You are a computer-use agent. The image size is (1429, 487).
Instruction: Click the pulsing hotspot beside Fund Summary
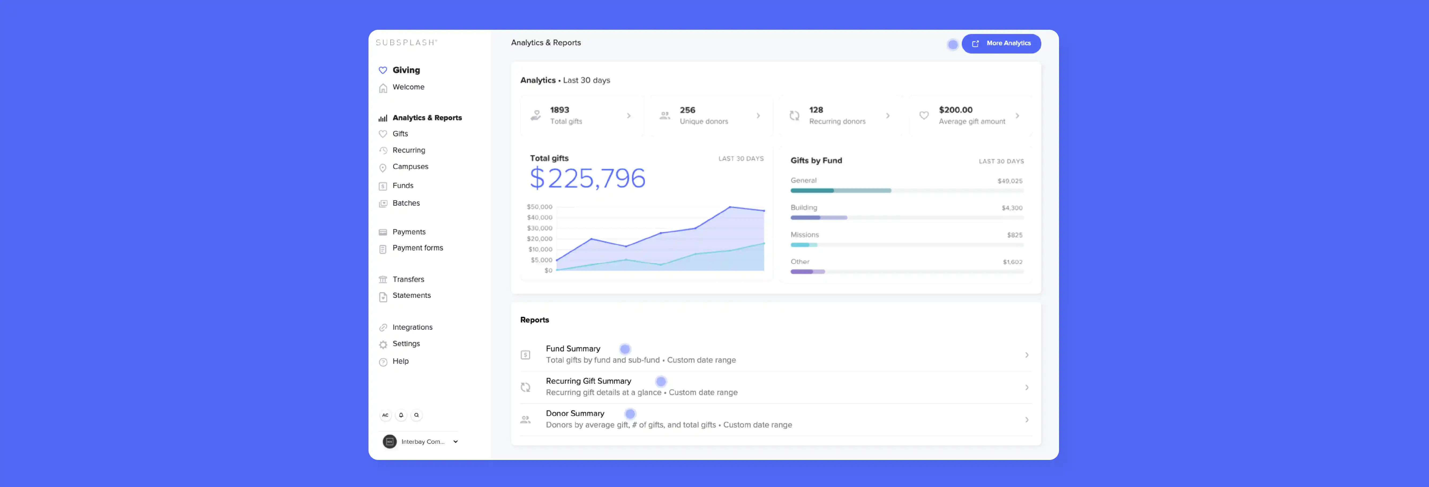click(625, 349)
